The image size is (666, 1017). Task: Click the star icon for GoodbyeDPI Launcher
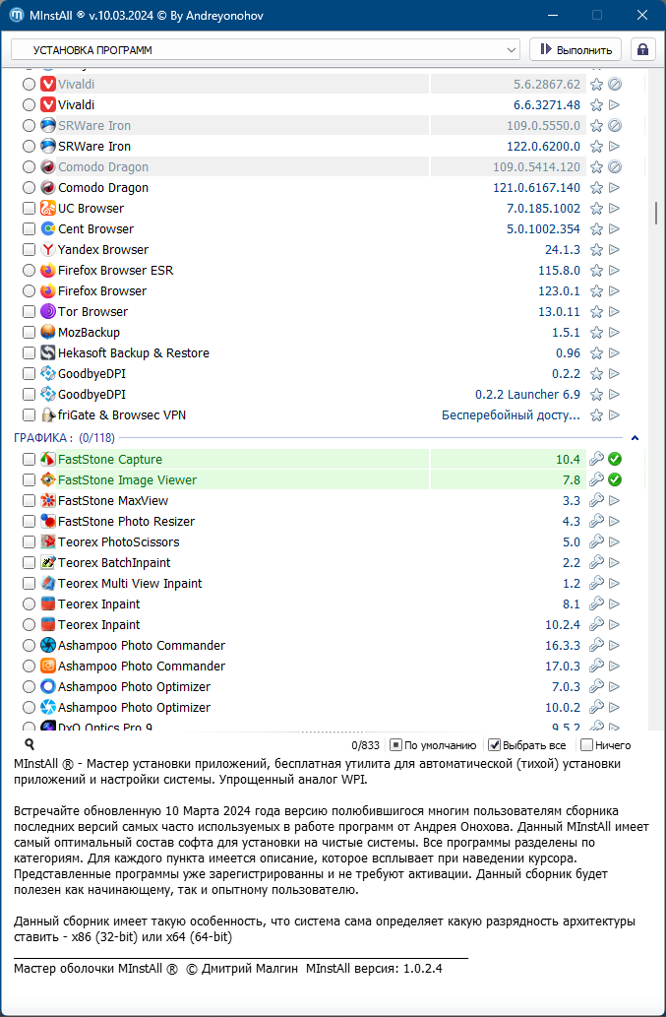point(596,395)
